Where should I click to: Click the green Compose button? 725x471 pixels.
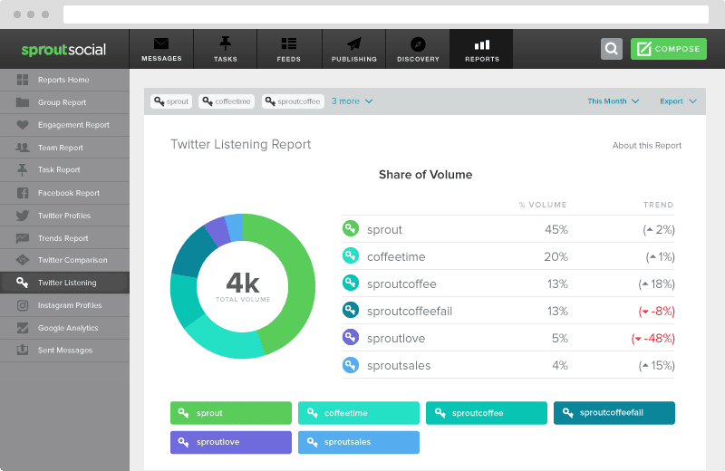[x=669, y=49]
